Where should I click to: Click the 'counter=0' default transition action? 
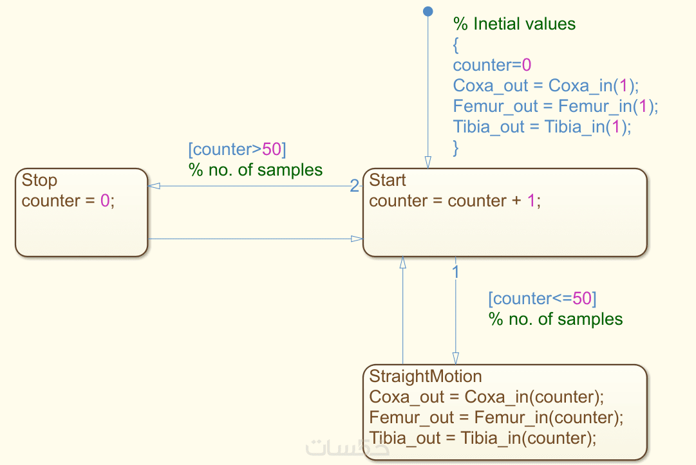tap(492, 66)
